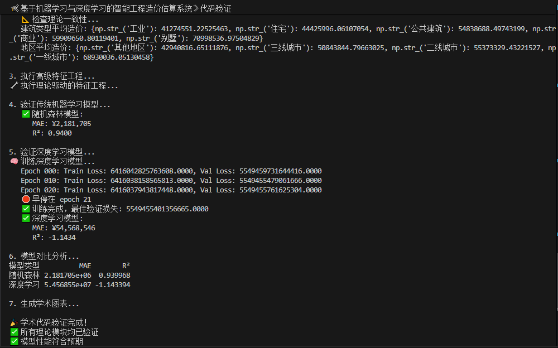Viewport: 558px width, 348px height.
Task: Click the green check beside 深度学习模型
Action: pos(26,218)
